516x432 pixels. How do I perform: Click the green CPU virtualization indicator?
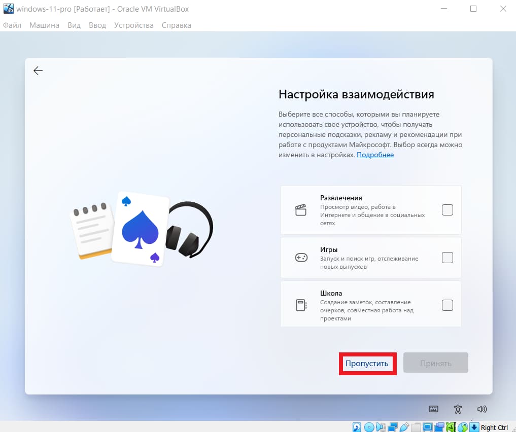[x=451, y=427]
